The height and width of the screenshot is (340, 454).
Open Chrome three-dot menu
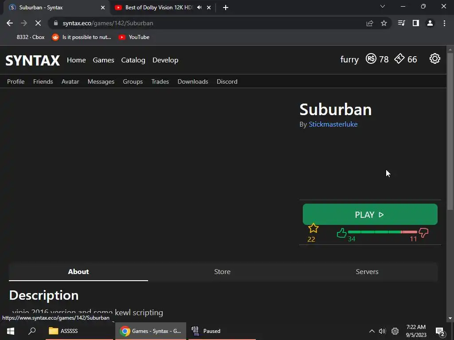coord(444,23)
